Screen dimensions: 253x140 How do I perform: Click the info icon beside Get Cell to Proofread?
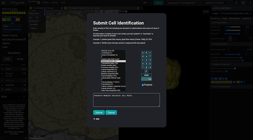(x=25, y=39)
